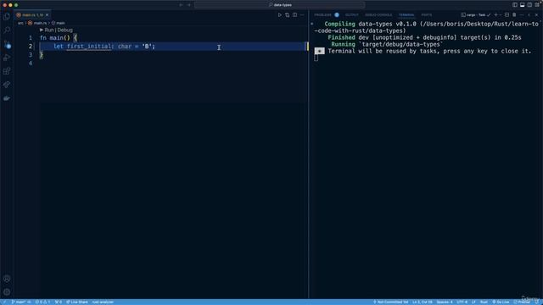543x305 pixels.
Task: Click the main.rs breadcrumb
Action: point(37,23)
